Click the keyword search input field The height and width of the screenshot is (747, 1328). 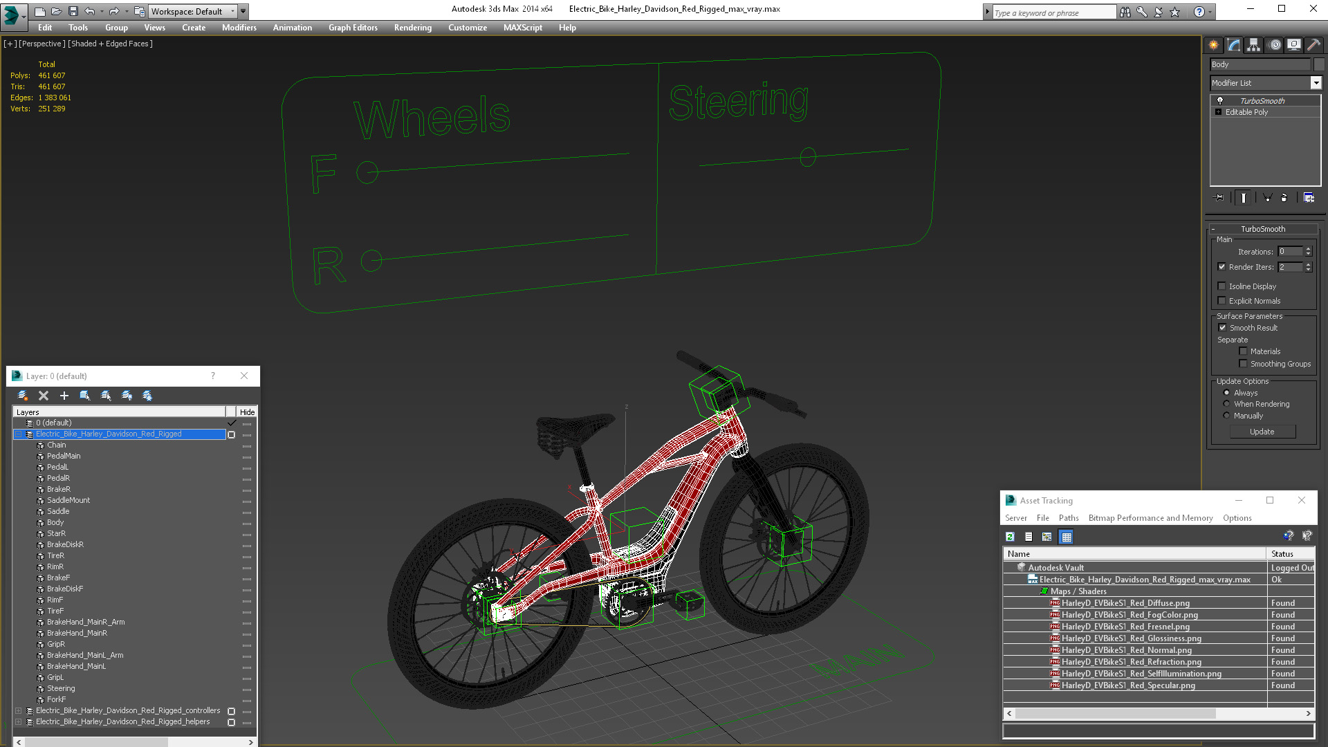click(1053, 12)
